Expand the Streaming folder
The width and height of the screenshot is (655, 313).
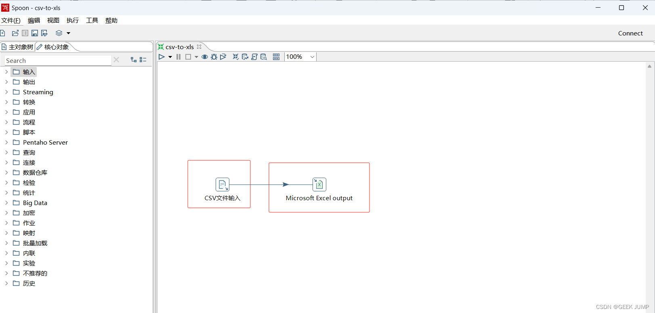(x=6, y=92)
